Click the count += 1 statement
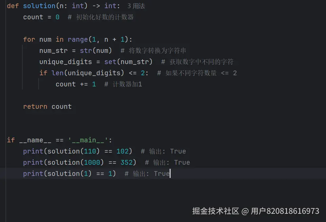Screen dimensions: 326x222 [76, 84]
